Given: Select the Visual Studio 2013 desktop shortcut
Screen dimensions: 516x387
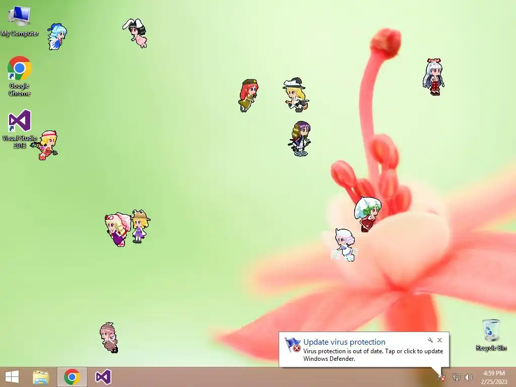Looking at the screenshot, I should coord(20,128).
